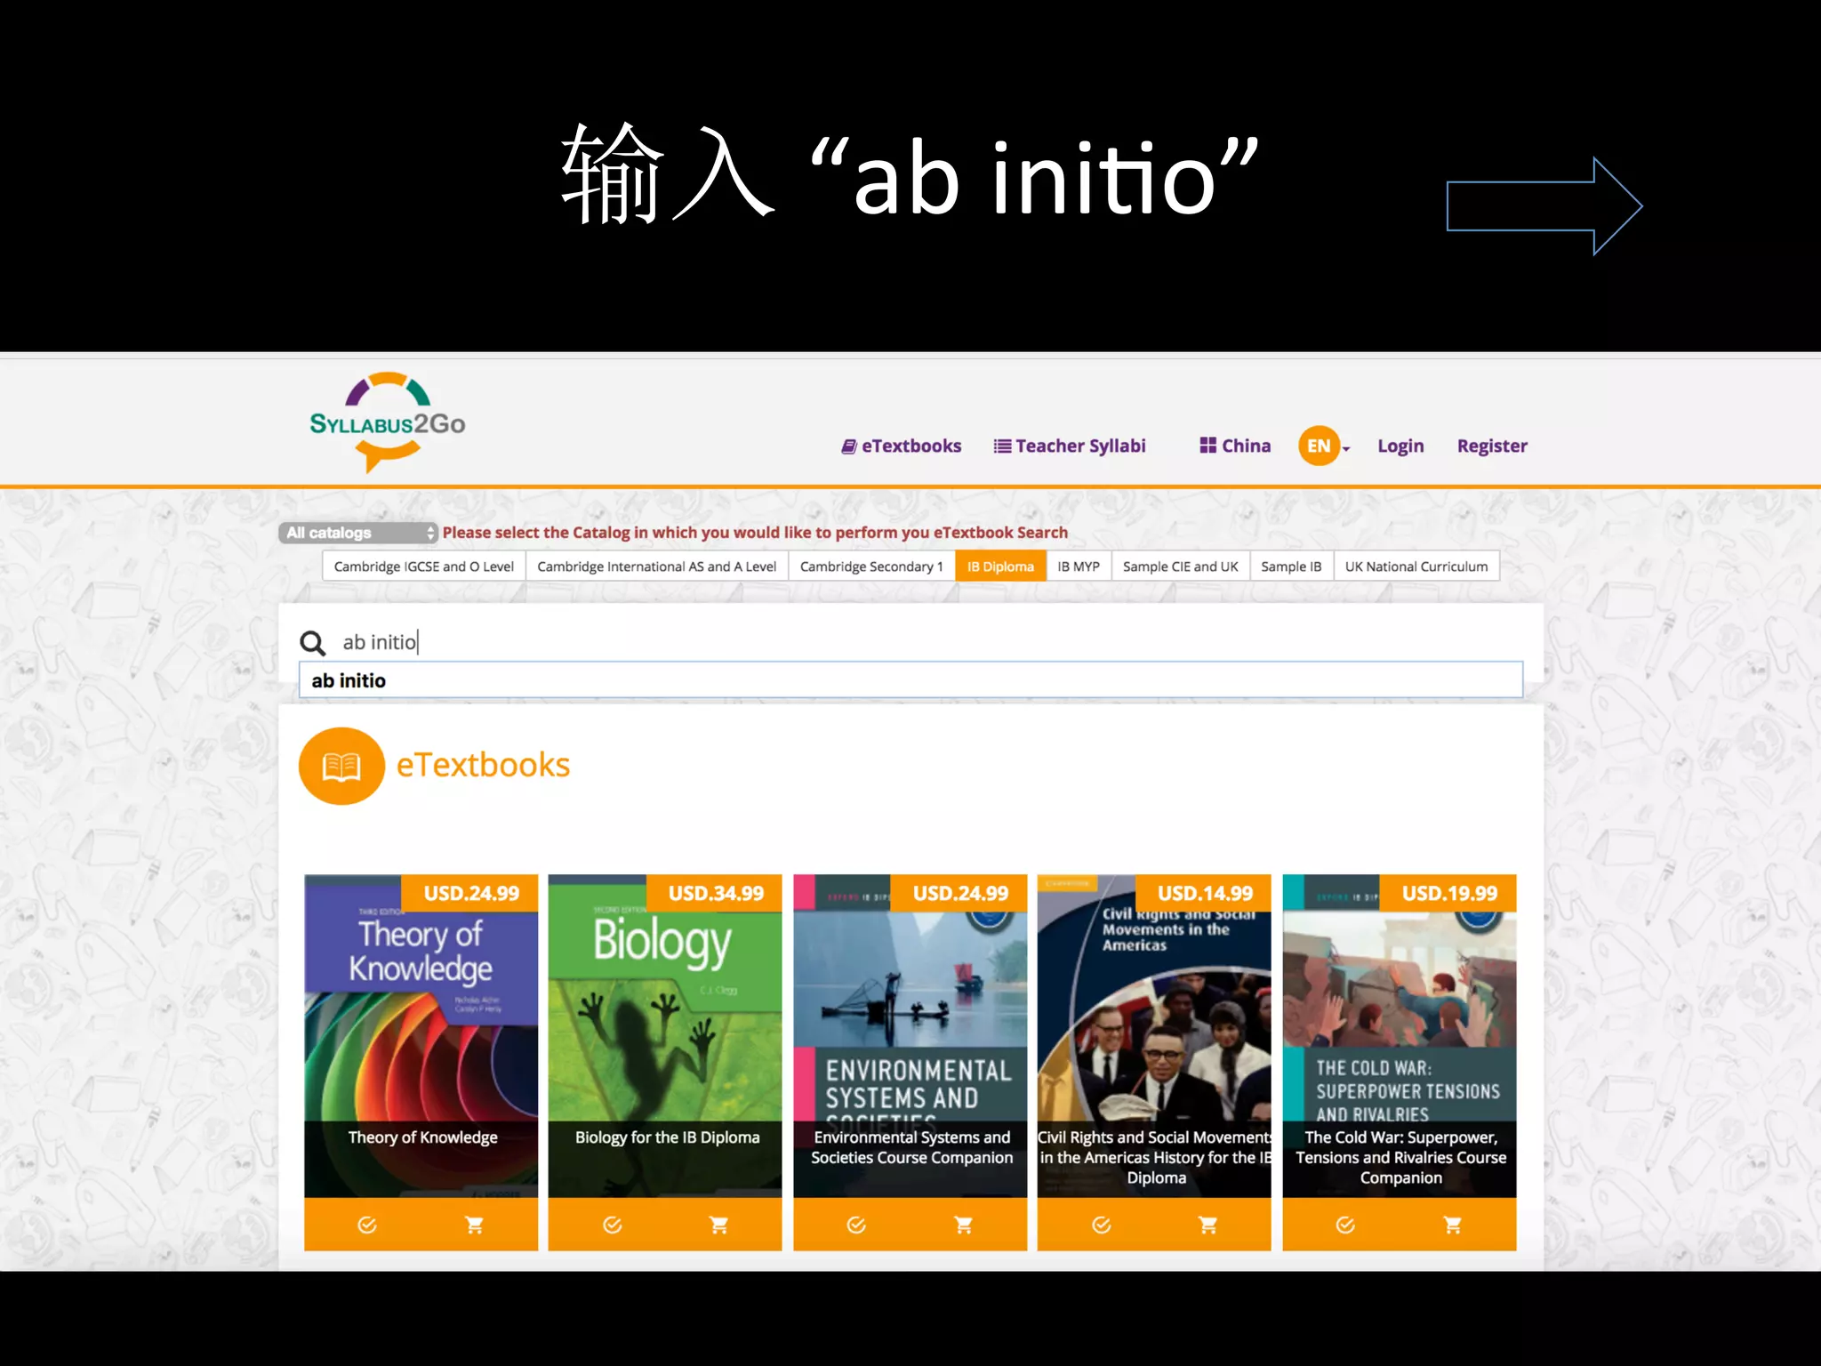Click 'The Cold War: Superpower' title caption
Screen dimensions: 1821x1366
point(1400,1157)
